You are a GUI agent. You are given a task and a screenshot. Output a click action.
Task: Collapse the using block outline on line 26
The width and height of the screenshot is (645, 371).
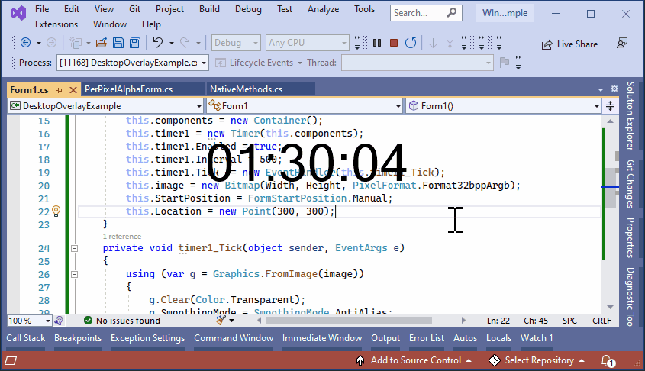[75, 274]
